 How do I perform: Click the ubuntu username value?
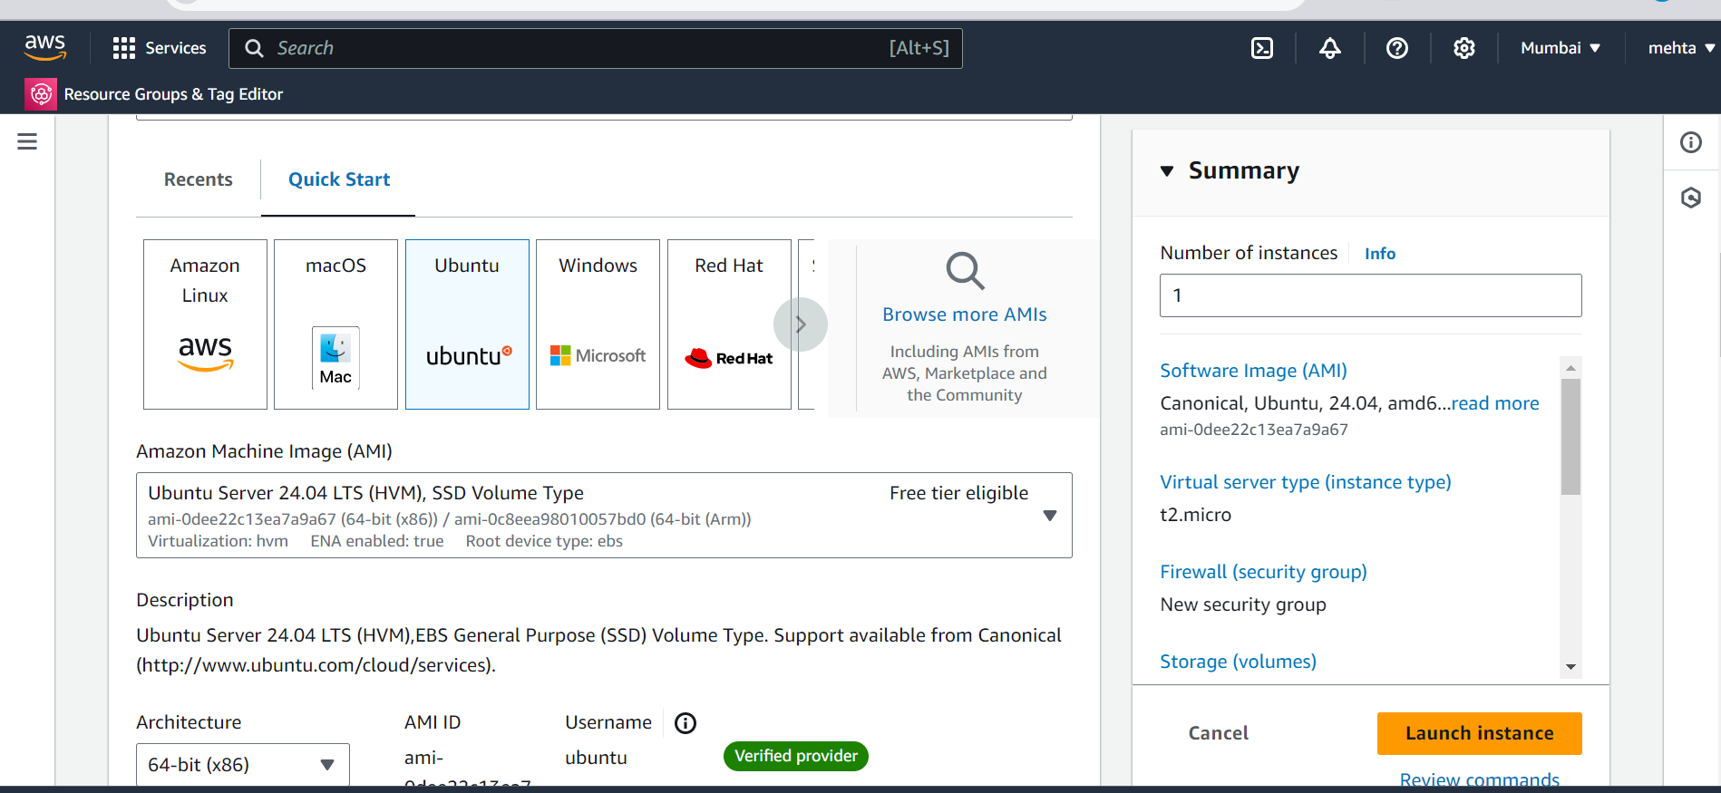[x=596, y=758]
